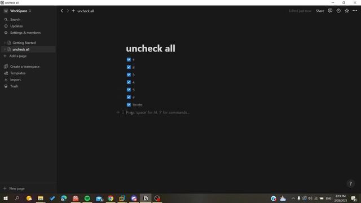This screenshot has width=361, height=203.
Task: Expand the Getting Started page toggle
Action: click(x=5, y=43)
